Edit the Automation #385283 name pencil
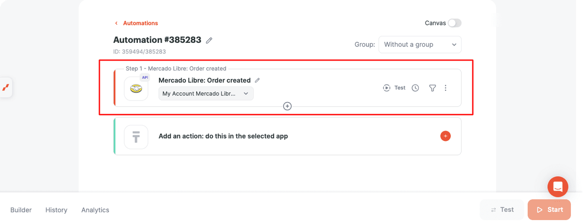This screenshot has width=583, height=224. pos(209,40)
